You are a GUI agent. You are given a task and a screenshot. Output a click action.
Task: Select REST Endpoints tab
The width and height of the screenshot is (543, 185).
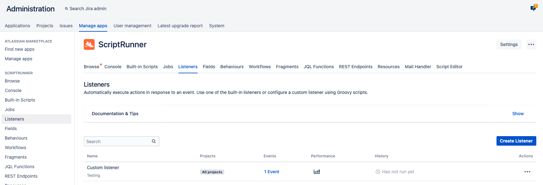click(x=356, y=67)
